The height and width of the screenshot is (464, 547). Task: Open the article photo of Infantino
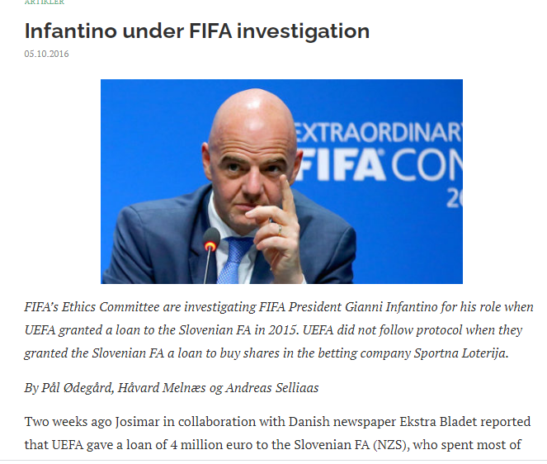pyautogui.click(x=281, y=181)
